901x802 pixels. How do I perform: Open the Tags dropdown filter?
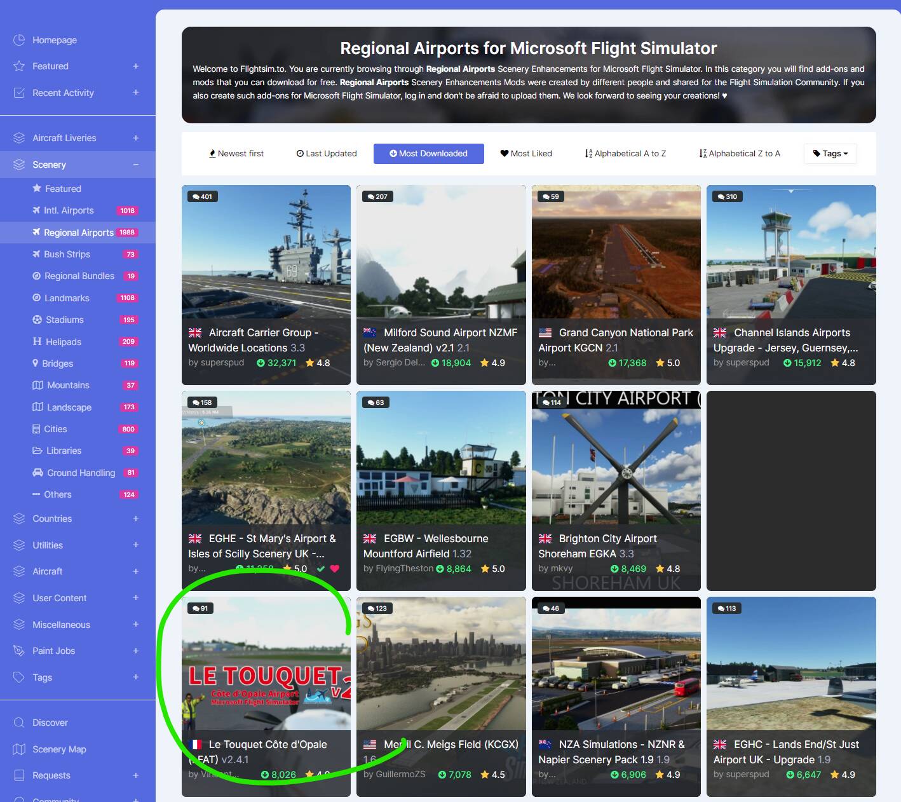[830, 154]
